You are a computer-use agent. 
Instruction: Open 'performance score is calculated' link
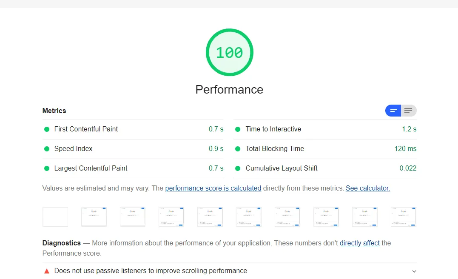pos(213,188)
